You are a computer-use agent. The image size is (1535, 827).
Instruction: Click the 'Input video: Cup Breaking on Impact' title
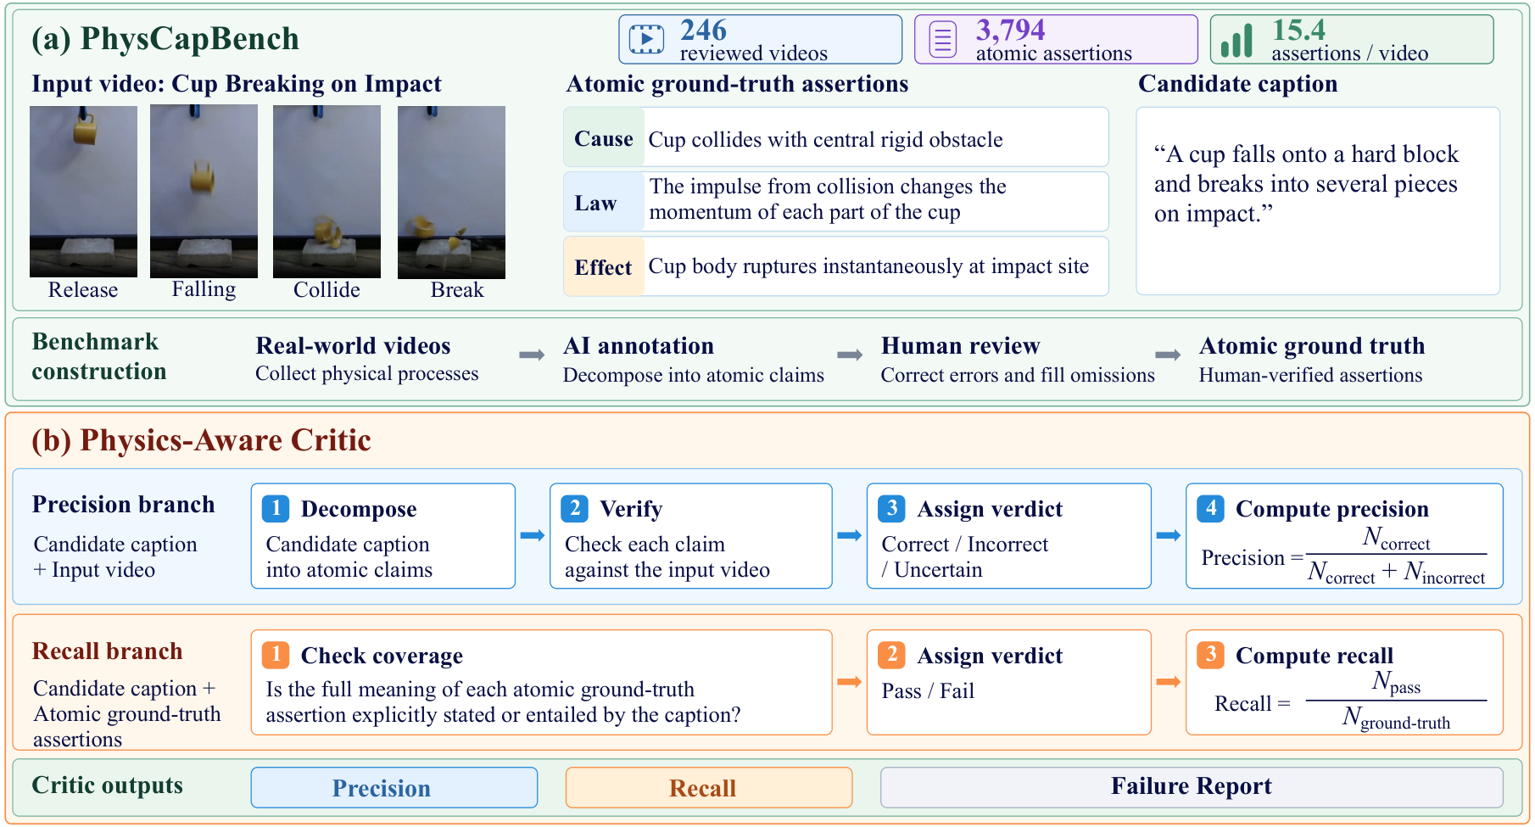tap(237, 83)
